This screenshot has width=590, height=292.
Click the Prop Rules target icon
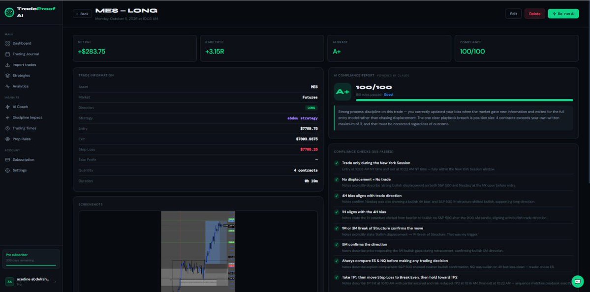click(7, 139)
